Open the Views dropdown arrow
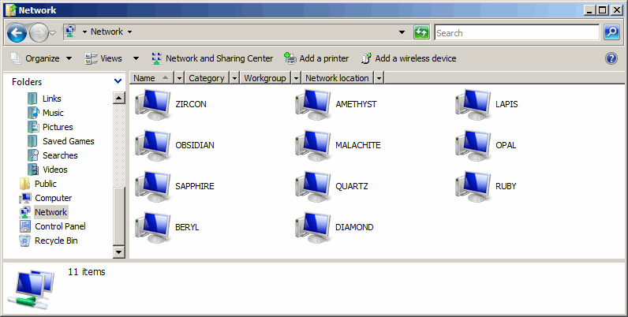 point(136,58)
